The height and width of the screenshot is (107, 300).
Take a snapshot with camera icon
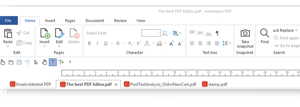(x=245, y=33)
